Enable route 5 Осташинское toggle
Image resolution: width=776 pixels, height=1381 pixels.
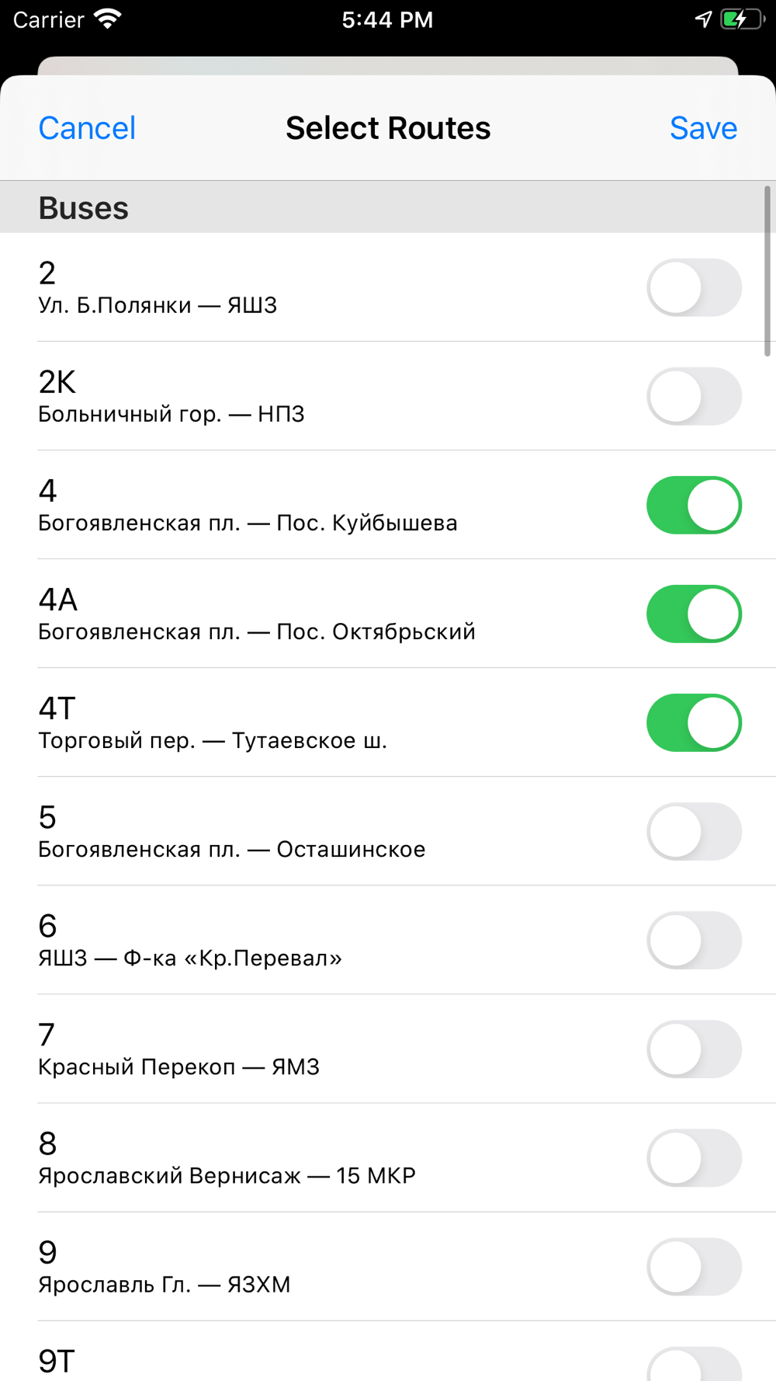pos(694,831)
